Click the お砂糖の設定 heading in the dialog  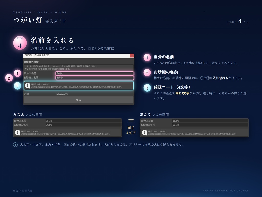[31, 62]
